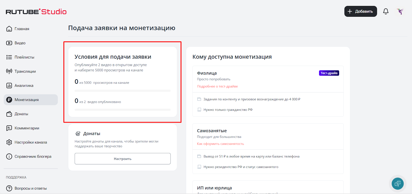Click the speech bubble icon beside Комментарии
The height and width of the screenshot is (194, 412).
coord(9,128)
